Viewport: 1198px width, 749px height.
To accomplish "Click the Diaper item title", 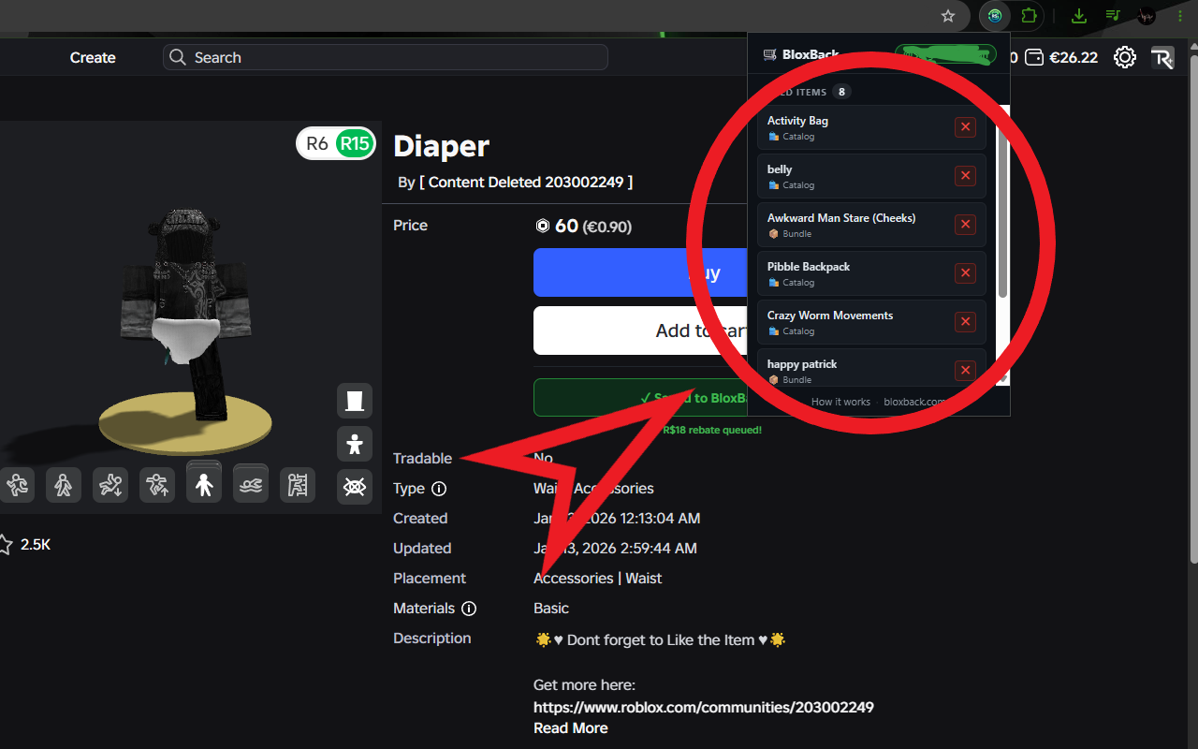I will click(x=441, y=146).
